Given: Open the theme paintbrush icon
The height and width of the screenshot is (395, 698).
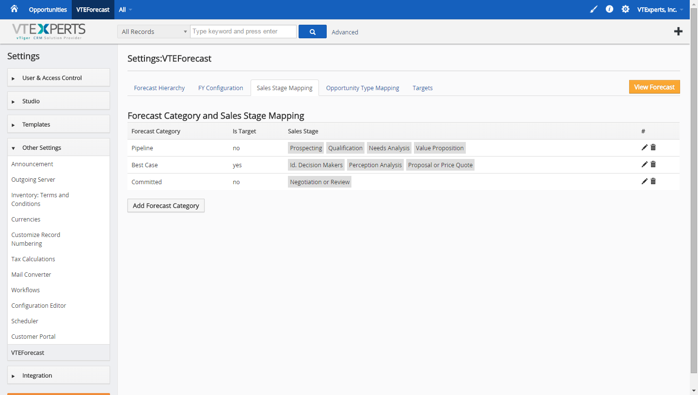Looking at the screenshot, I should 594,9.
